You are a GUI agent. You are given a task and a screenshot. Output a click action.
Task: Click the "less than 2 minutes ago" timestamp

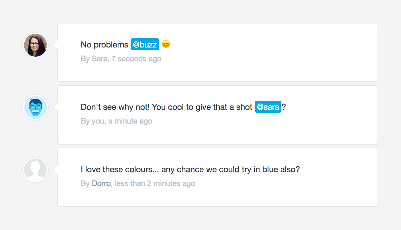point(155,183)
